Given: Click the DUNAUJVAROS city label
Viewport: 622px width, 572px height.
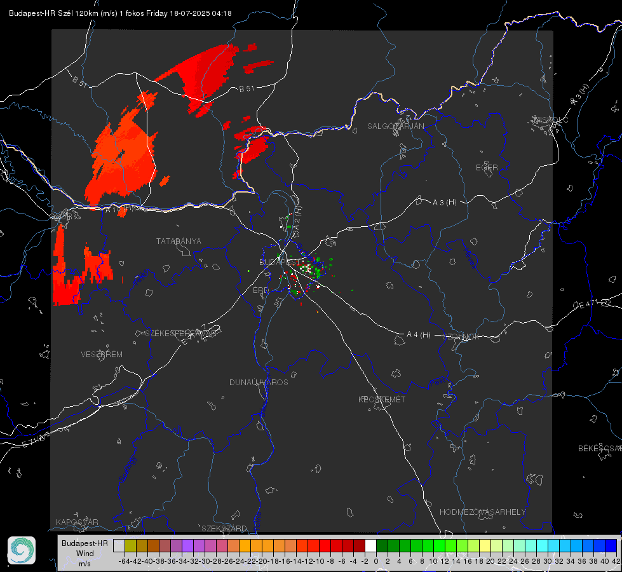Looking at the screenshot, I should tap(259, 382).
